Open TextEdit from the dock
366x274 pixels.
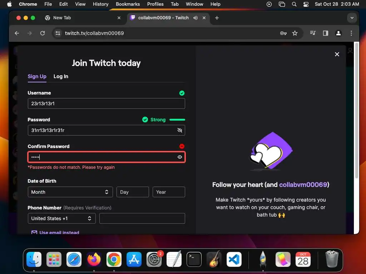click(174, 259)
